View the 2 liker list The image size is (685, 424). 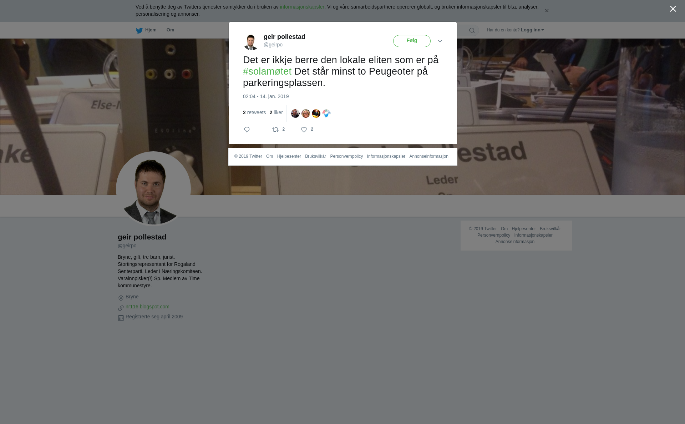pos(276,112)
